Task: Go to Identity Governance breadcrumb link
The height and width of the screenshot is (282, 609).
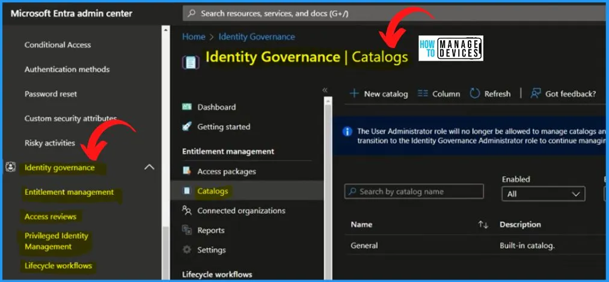Action: 257,37
